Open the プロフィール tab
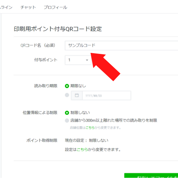178x178 pixels. (56, 7)
